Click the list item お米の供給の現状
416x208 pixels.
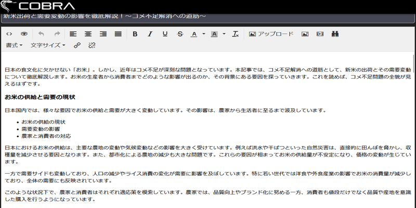pos(44,122)
